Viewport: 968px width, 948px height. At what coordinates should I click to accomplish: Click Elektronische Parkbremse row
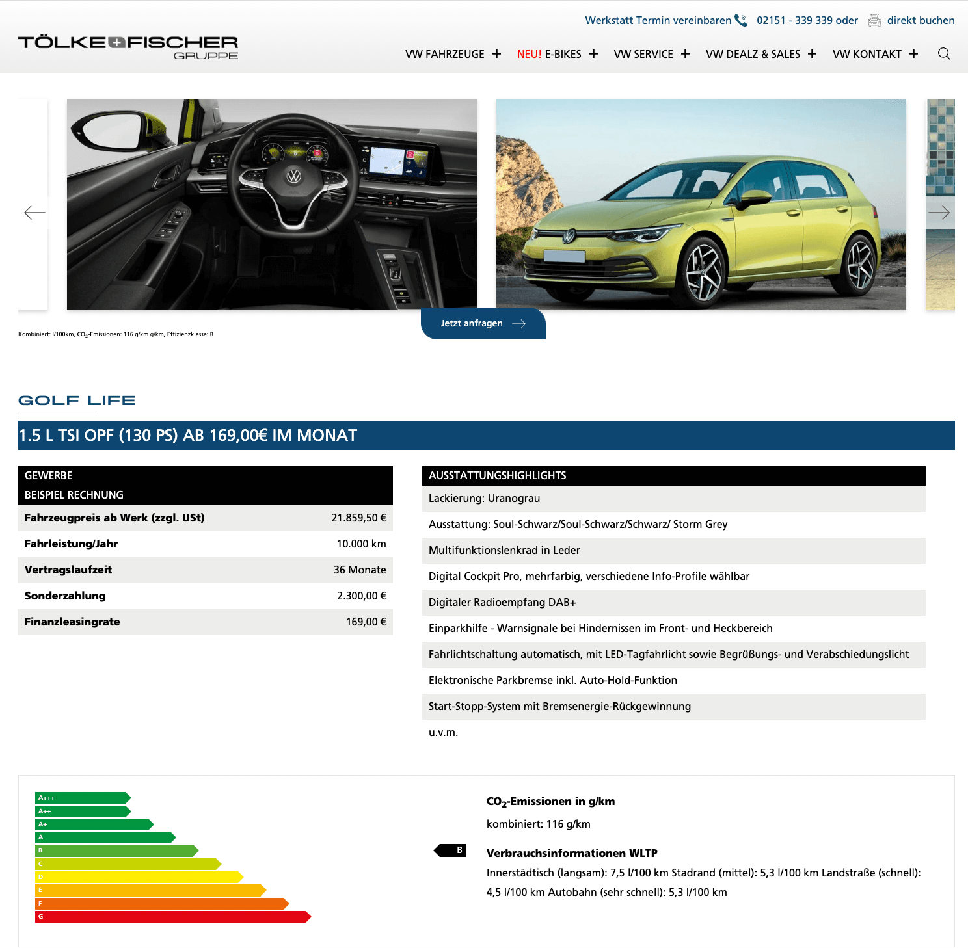tap(674, 681)
